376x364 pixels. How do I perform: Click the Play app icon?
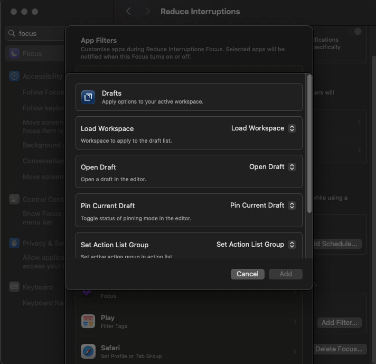tap(88, 321)
